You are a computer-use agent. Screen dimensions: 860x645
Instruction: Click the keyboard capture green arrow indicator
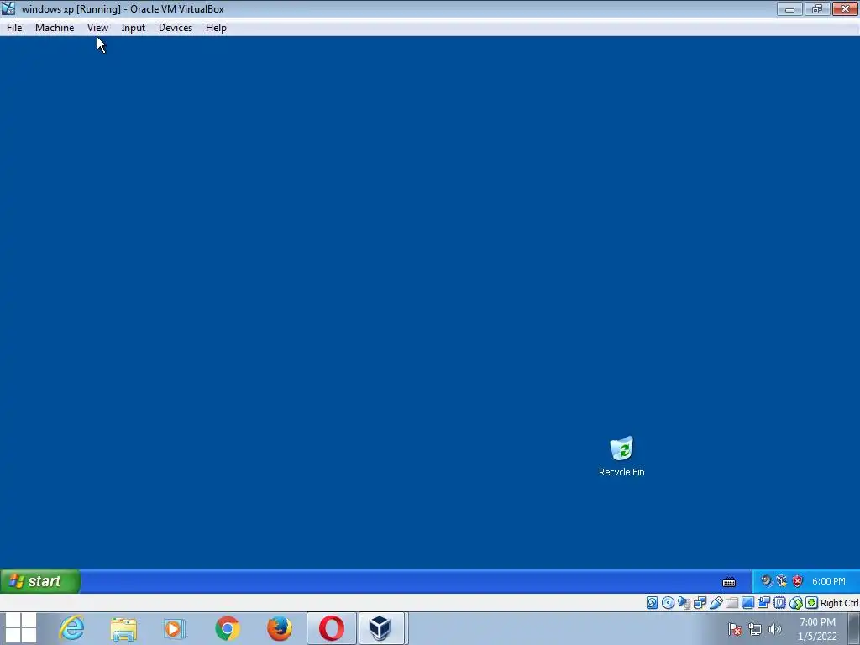click(812, 603)
